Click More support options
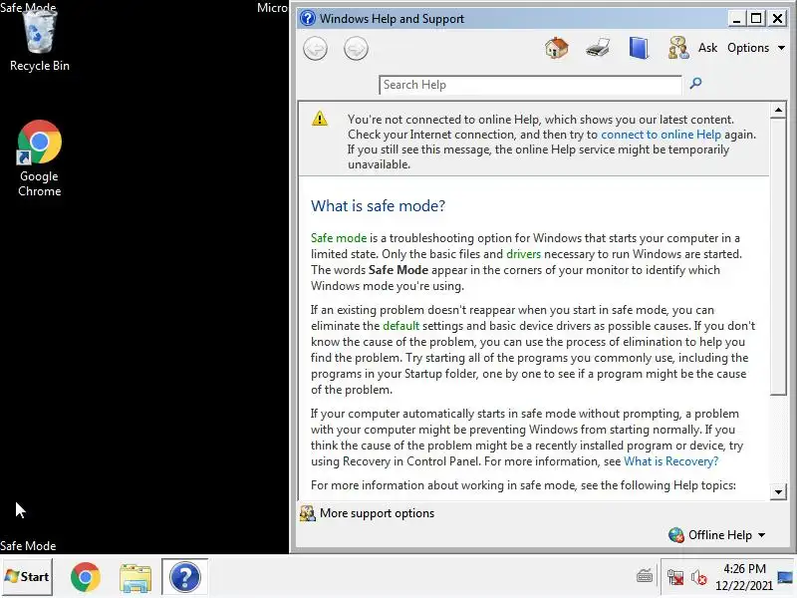Image resolution: width=797 pixels, height=598 pixels. (x=367, y=513)
